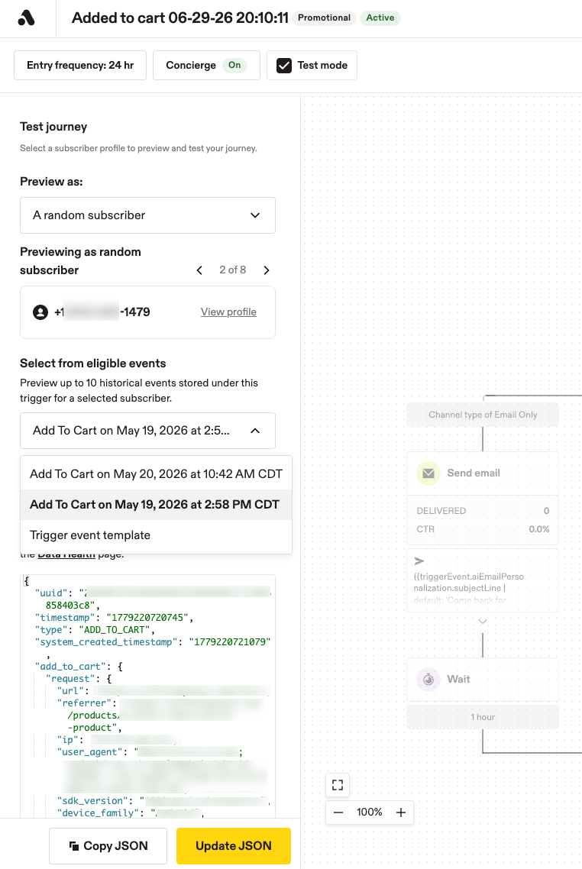
Task: Open the View profile link
Action: tap(228, 312)
